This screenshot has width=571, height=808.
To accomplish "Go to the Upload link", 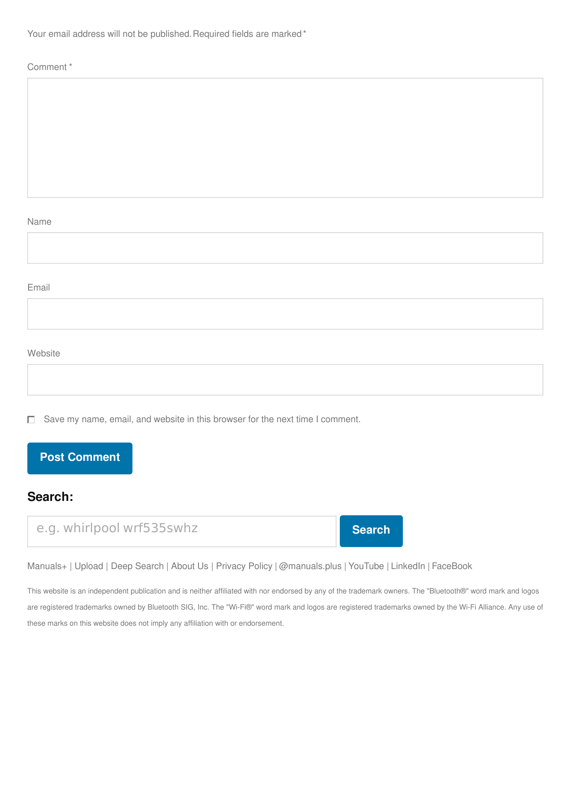I will point(89,566).
